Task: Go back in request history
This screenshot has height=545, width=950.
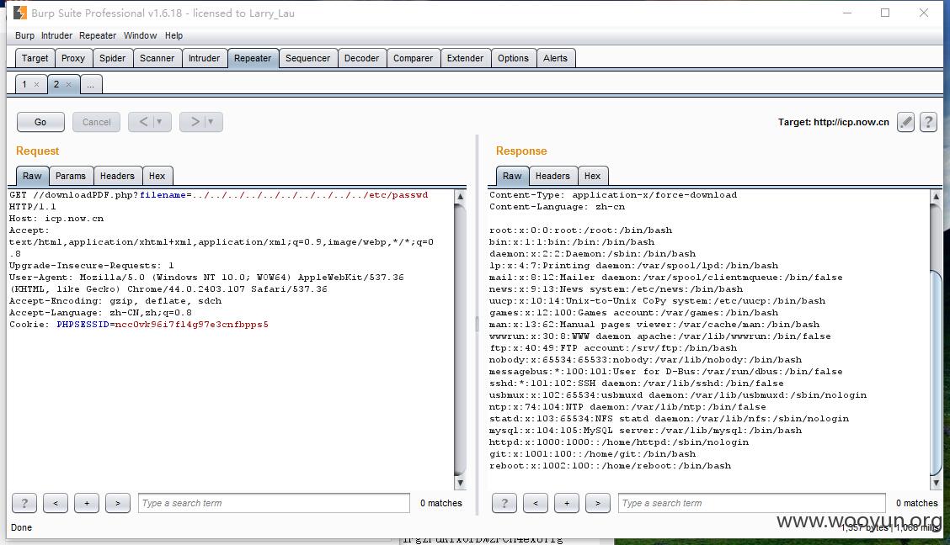Action: [x=143, y=122]
